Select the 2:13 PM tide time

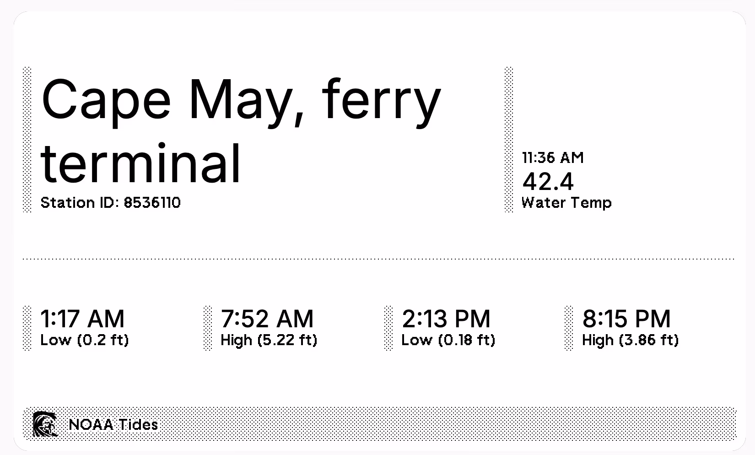tap(446, 319)
